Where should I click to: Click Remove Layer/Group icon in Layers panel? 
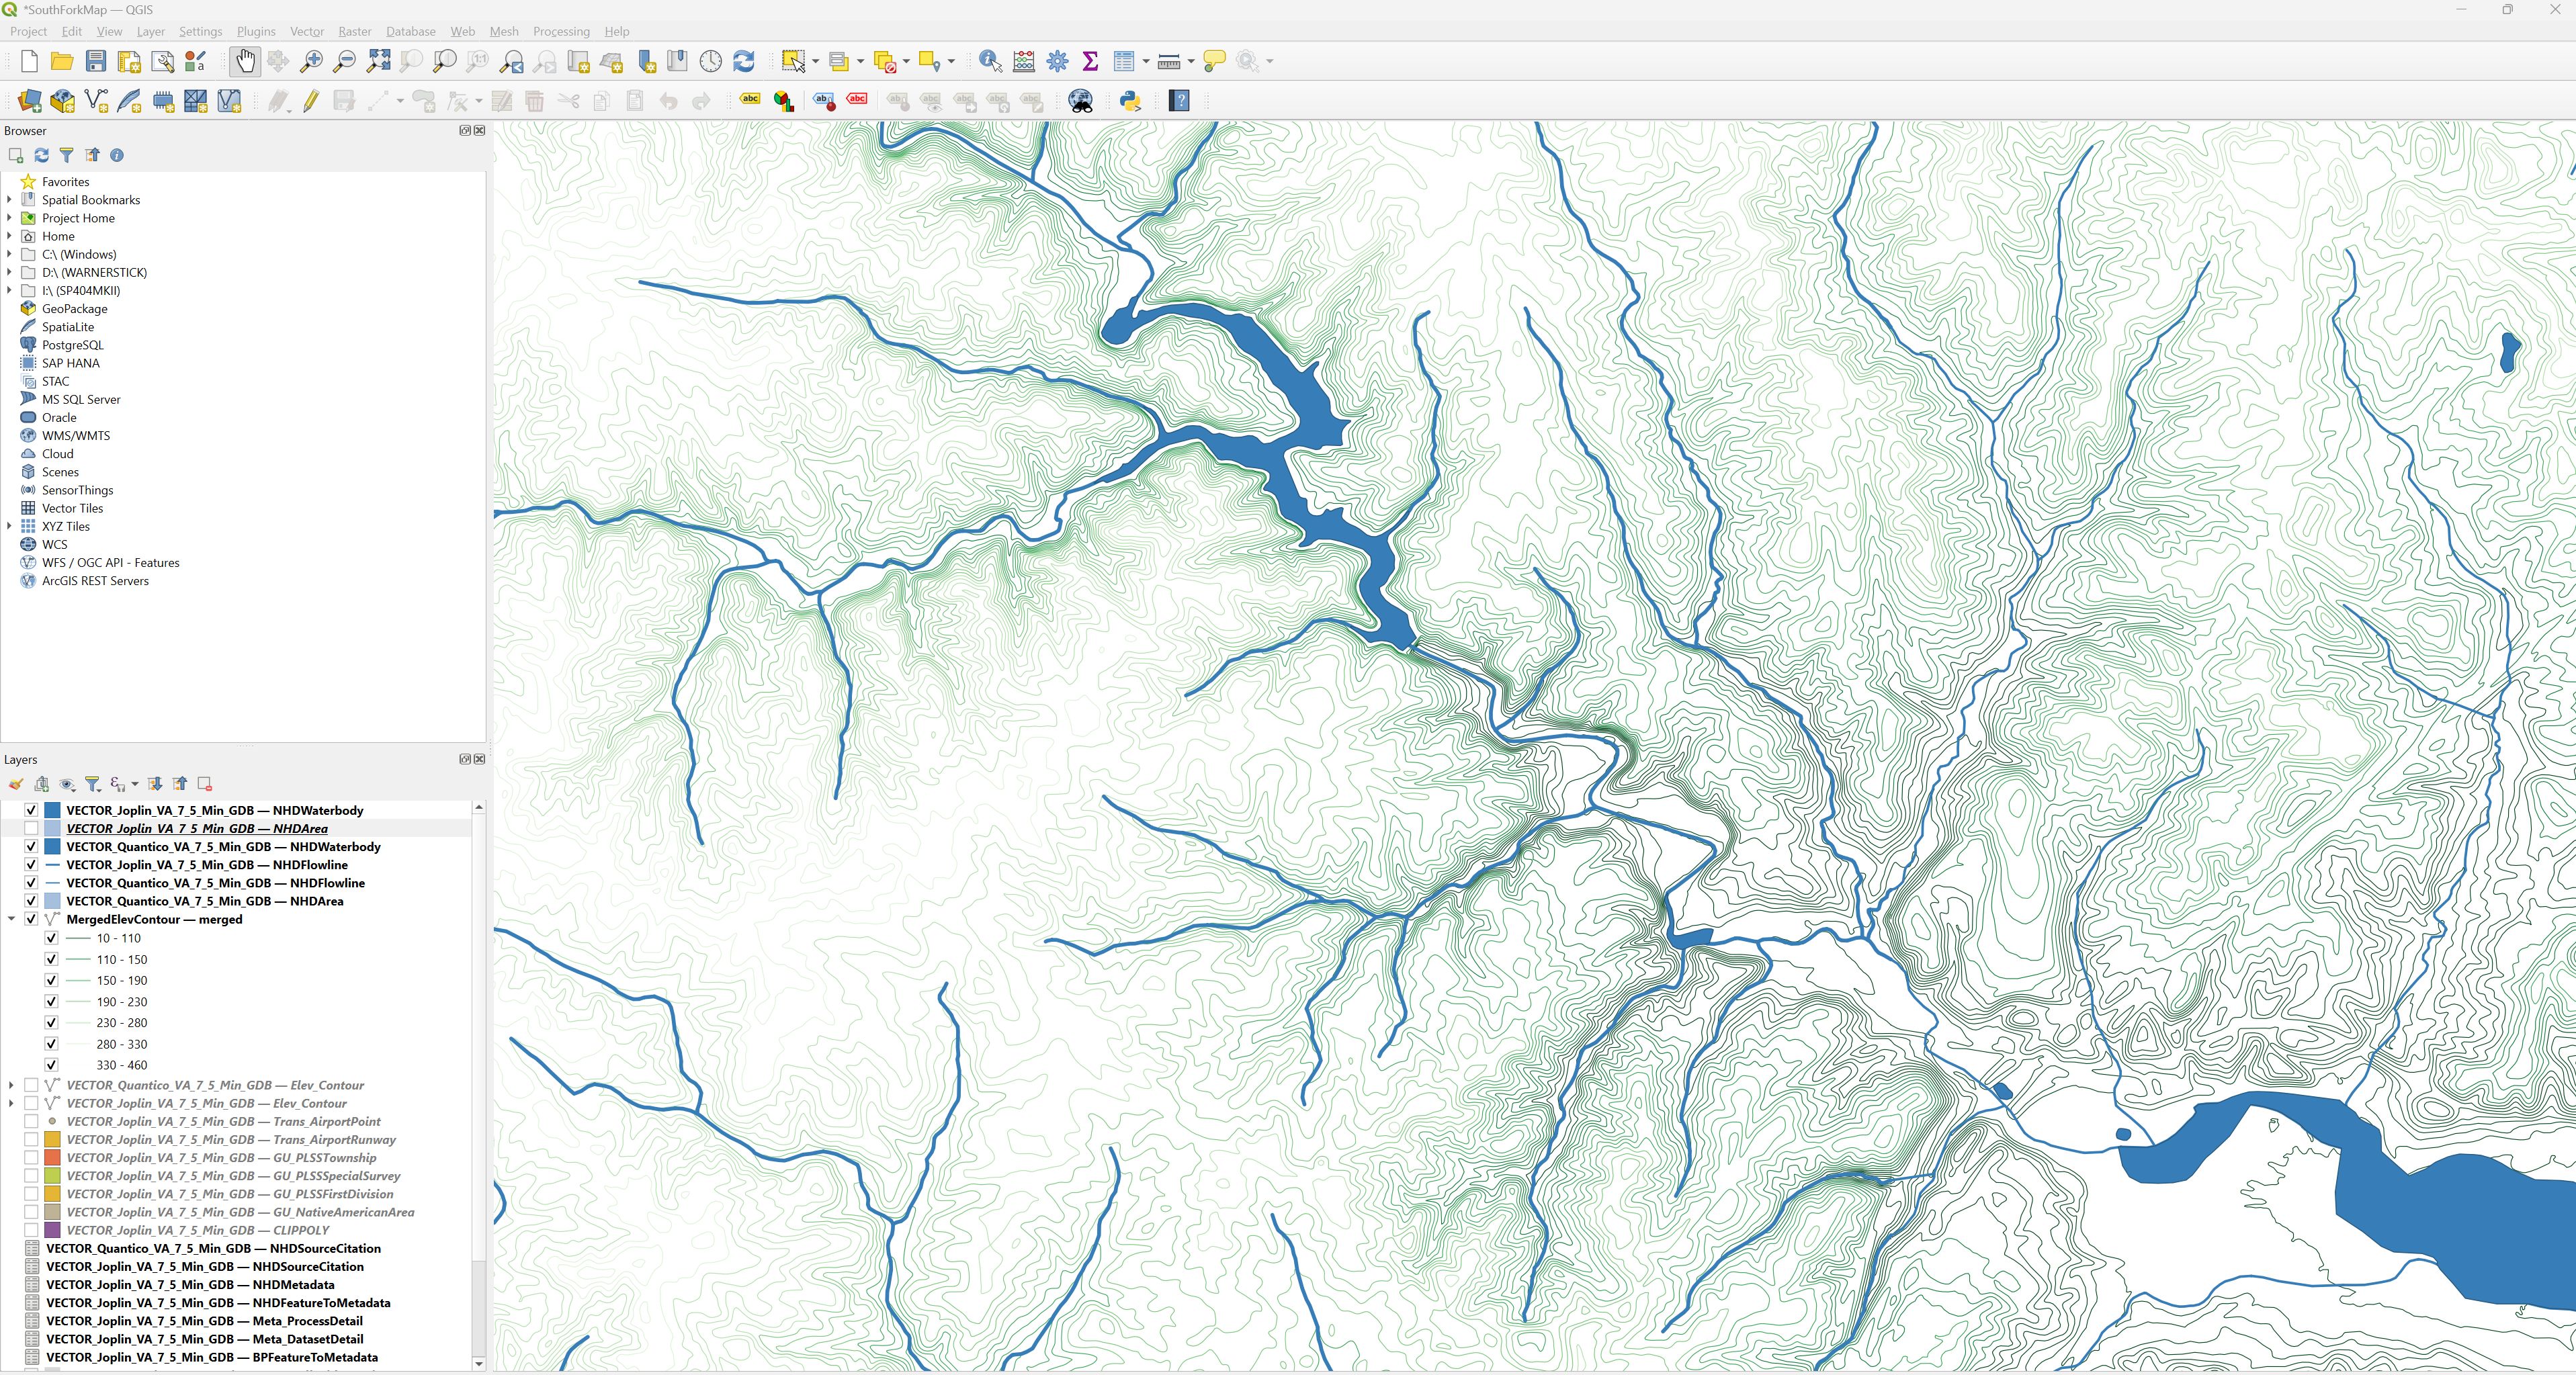coord(204,784)
